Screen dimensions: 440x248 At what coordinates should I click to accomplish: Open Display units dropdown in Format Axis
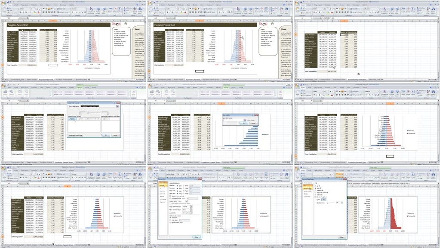click(x=187, y=201)
